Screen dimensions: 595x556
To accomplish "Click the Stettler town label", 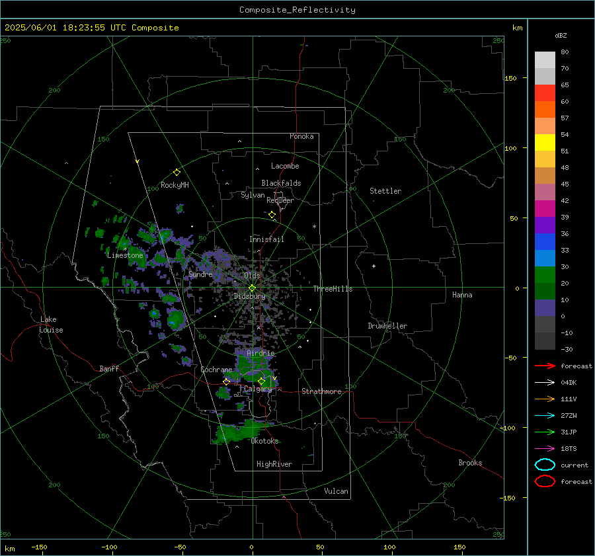I will pos(385,191).
